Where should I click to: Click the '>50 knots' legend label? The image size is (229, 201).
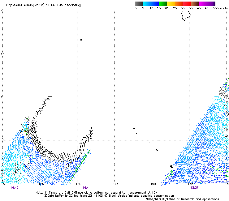[x=220, y=8]
